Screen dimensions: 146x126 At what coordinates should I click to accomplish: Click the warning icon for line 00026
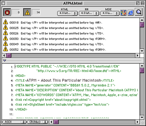click(x=6, y=33)
